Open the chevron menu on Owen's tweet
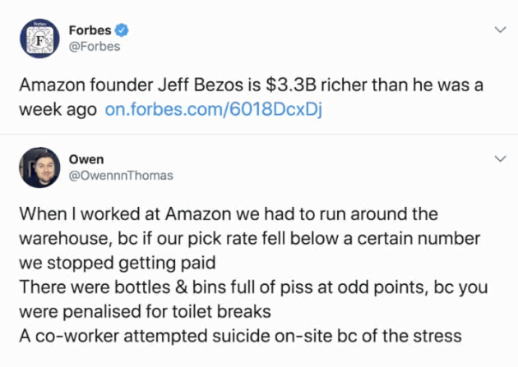518x367 pixels. click(x=498, y=158)
